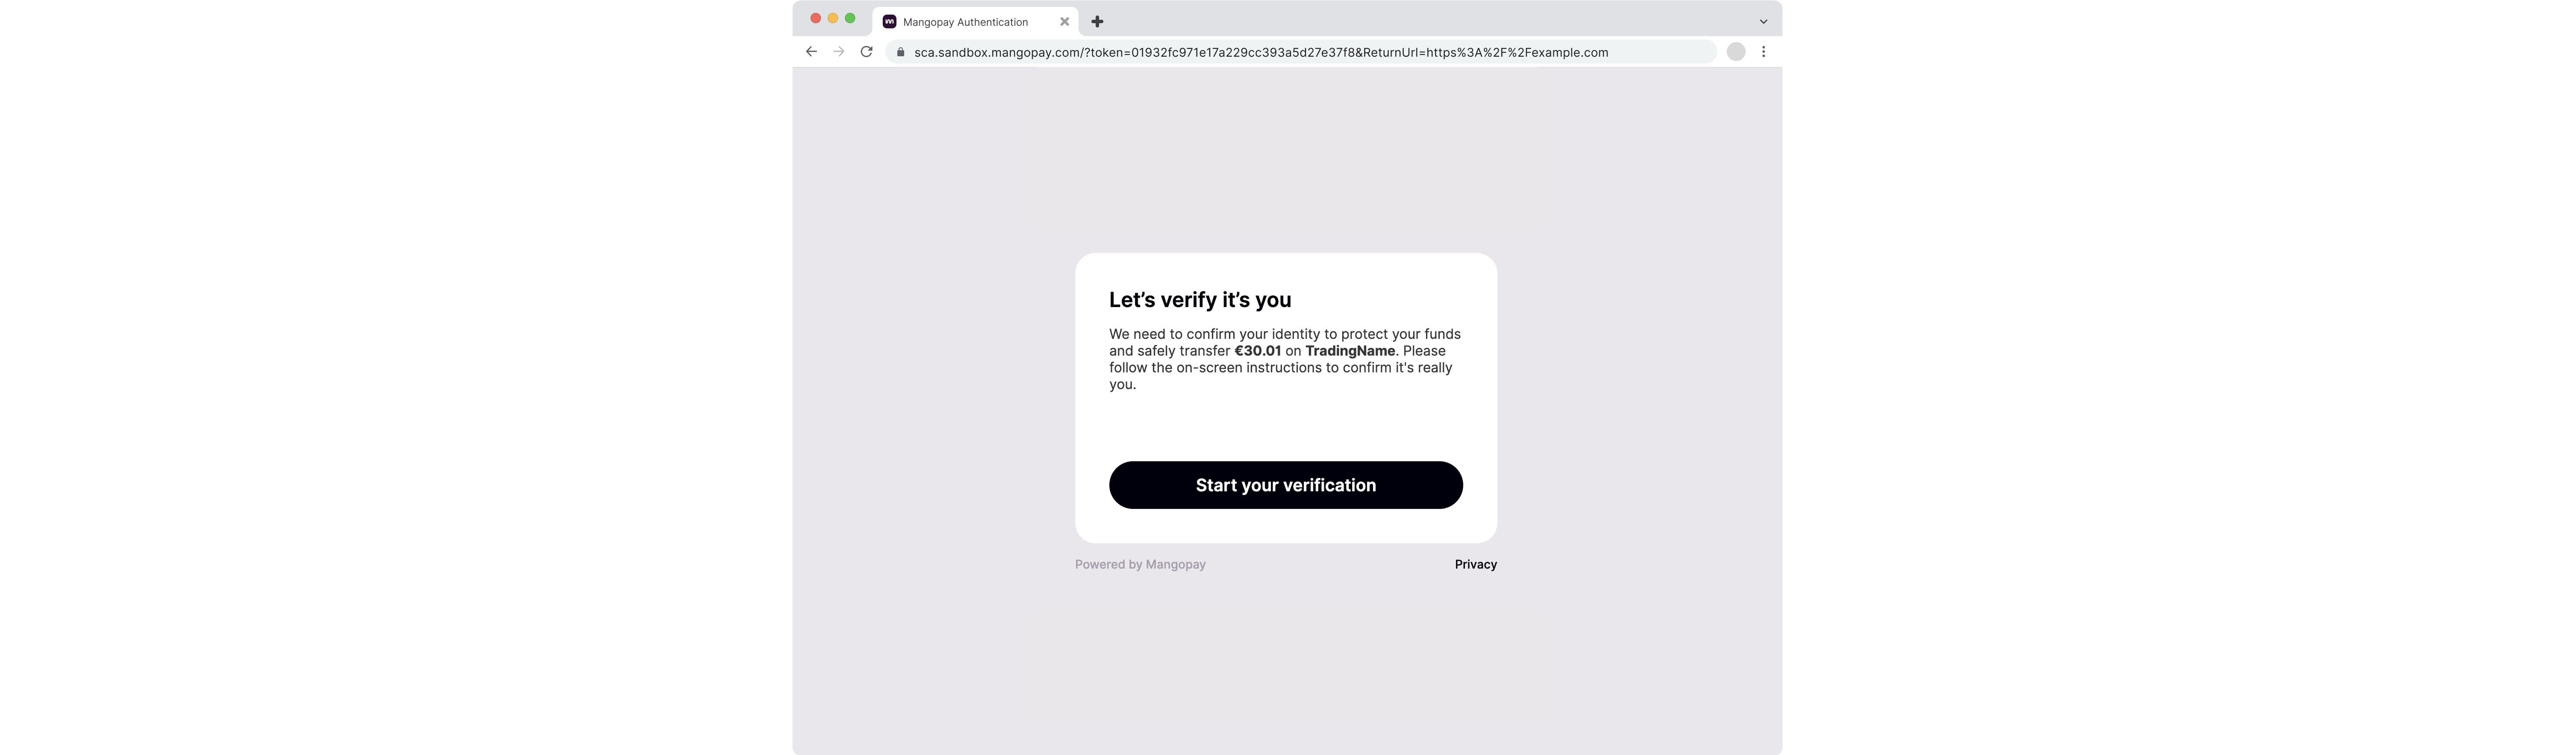This screenshot has height=755, width=2576.
Task: Reload the page with refresh icon
Action: tap(866, 52)
